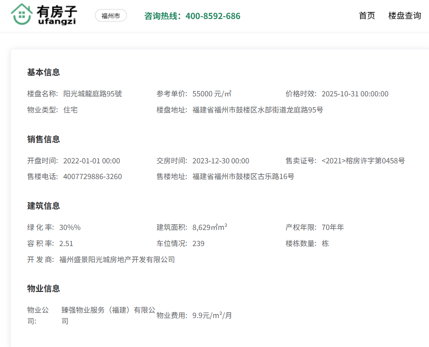429x347 pixels.
Task: Go to the 首页 navigation item
Action: [367, 16]
